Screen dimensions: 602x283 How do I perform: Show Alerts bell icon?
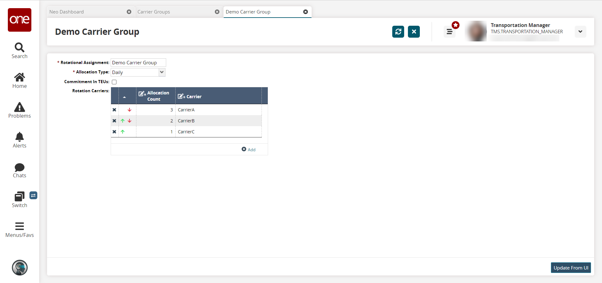pos(19,140)
